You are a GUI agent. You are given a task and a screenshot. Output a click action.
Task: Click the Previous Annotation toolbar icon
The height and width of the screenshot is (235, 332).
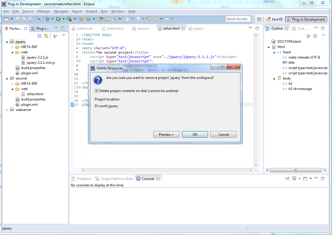138,19
